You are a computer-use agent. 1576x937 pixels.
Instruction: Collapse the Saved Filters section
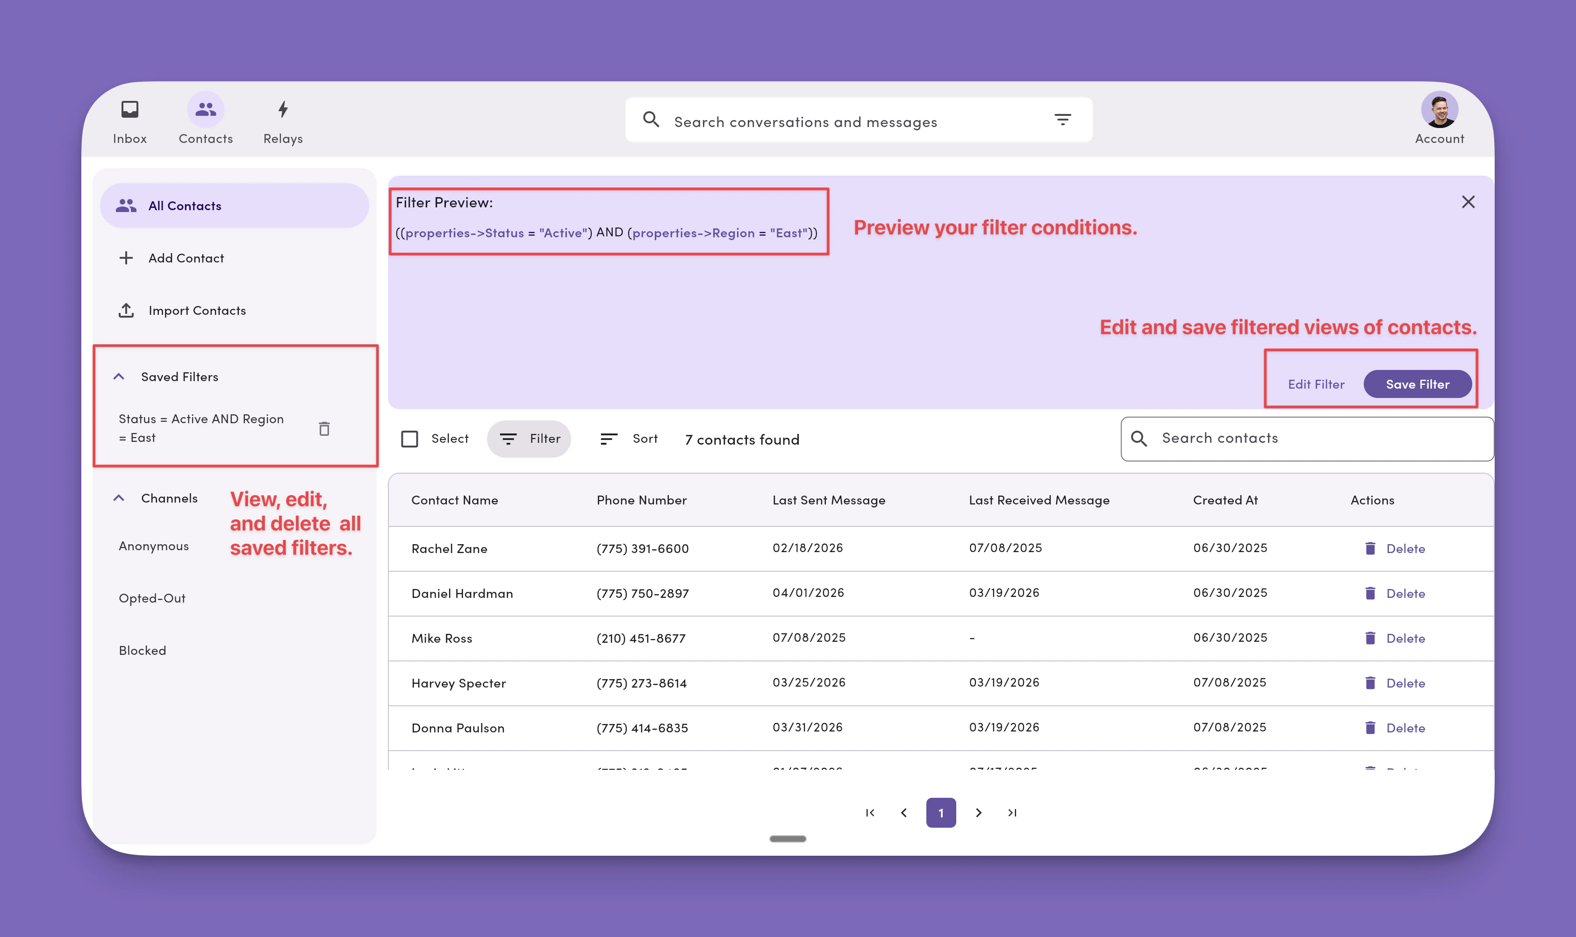[x=119, y=377]
